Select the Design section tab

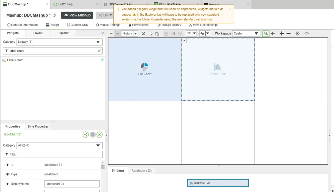(x=52, y=25)
